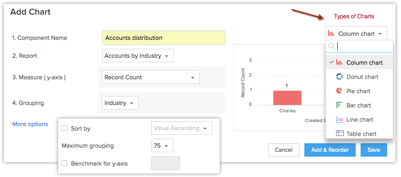Click the Pie chart icon

pos(339,91)
